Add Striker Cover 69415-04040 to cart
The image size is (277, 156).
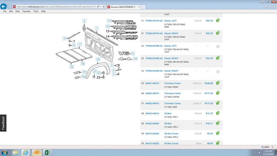point(218,133)
